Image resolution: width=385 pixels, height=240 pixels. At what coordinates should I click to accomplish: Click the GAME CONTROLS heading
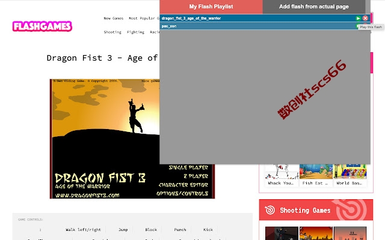[x=31, y=220]
